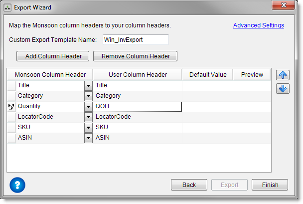
Task: Click the Finish button
Action: tap(270, 185)
